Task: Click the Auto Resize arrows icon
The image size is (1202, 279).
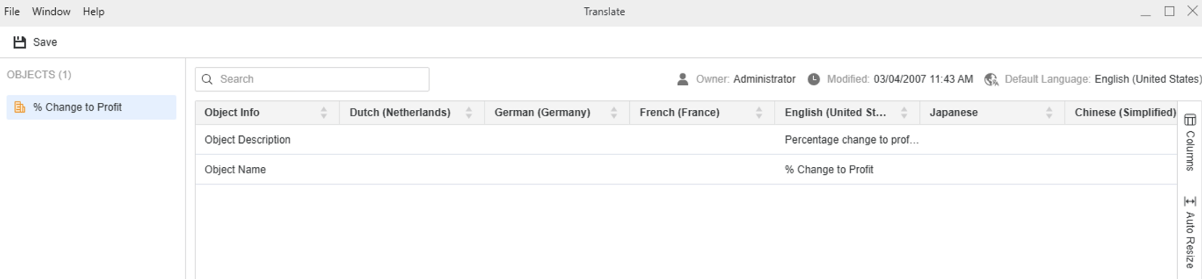Action: click(x=1190, y=201)
